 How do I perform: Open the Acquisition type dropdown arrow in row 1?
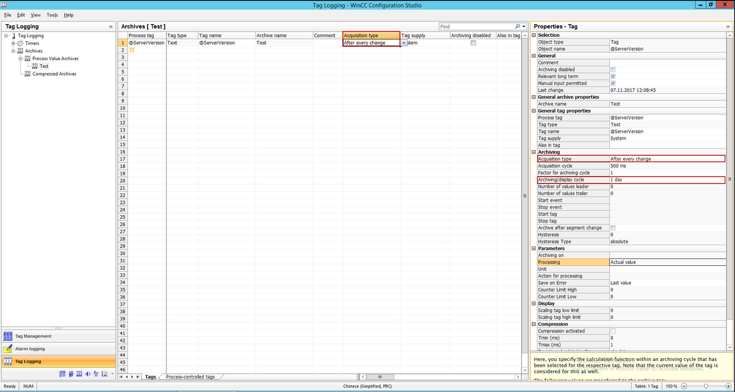404,43
